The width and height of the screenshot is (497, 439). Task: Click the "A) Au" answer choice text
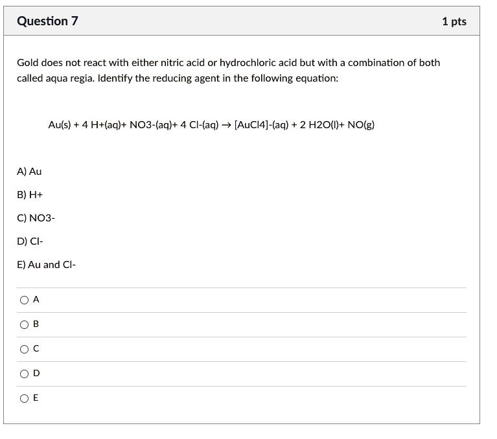[29, 172]
